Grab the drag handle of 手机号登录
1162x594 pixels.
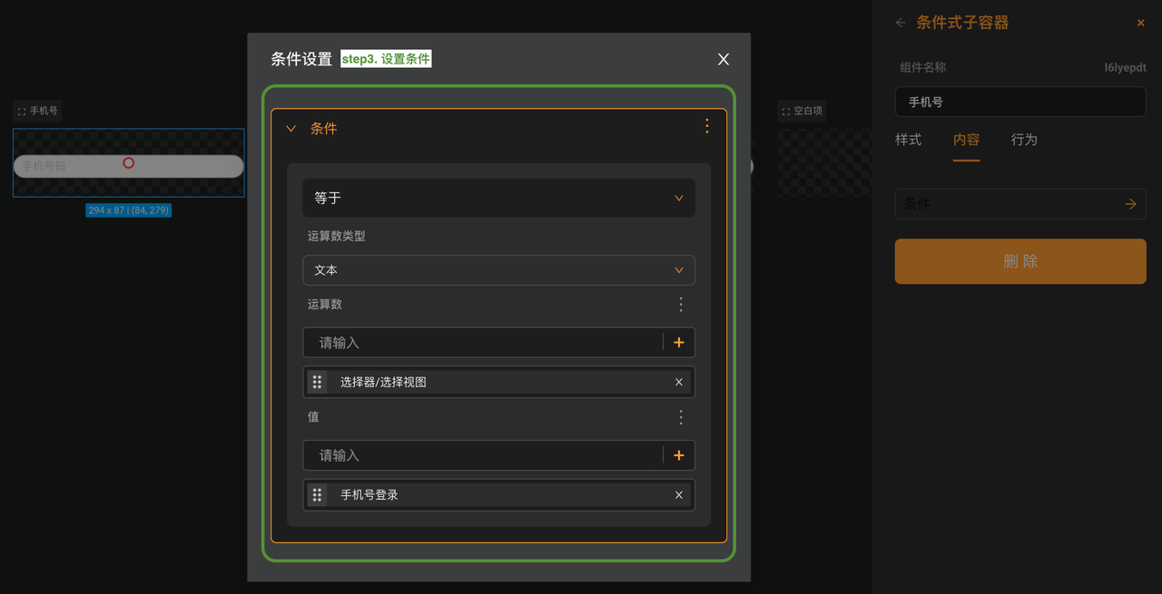click(x=317, y=494)
